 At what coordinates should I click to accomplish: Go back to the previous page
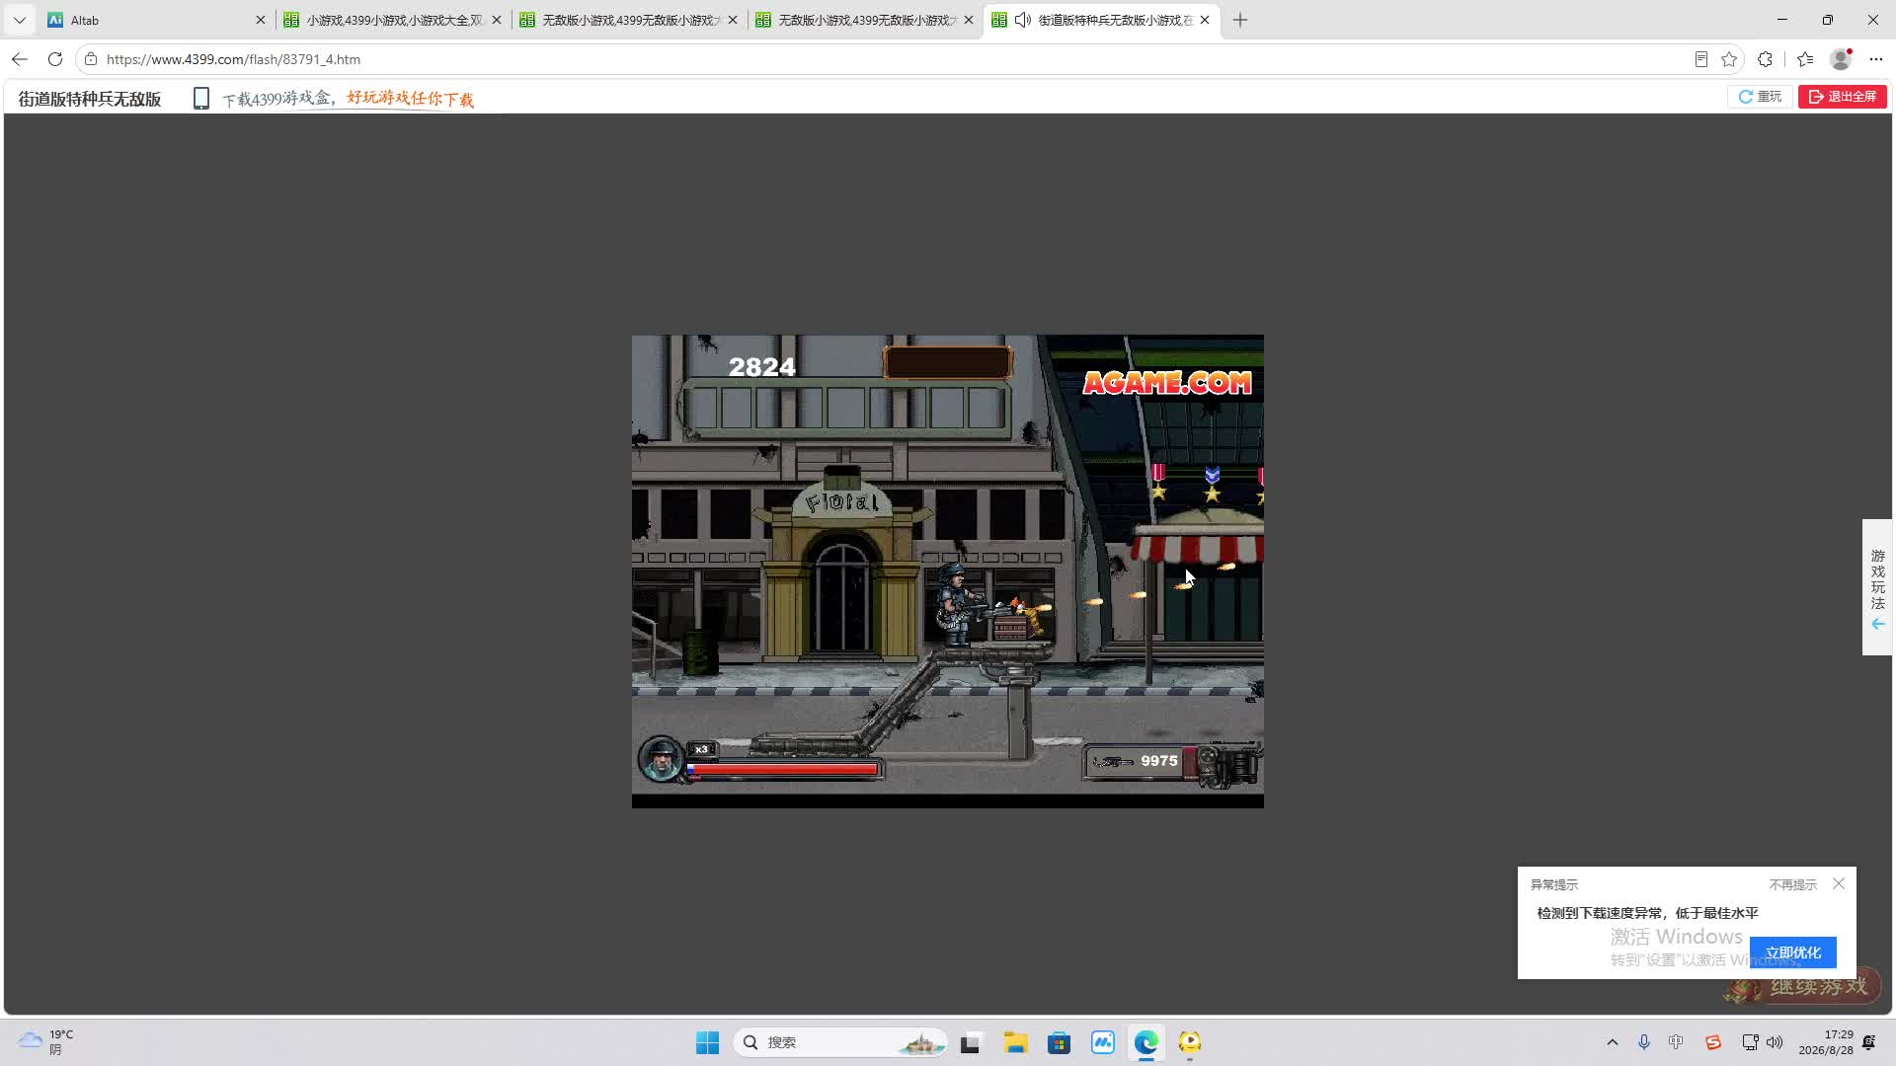pos(20,59)
